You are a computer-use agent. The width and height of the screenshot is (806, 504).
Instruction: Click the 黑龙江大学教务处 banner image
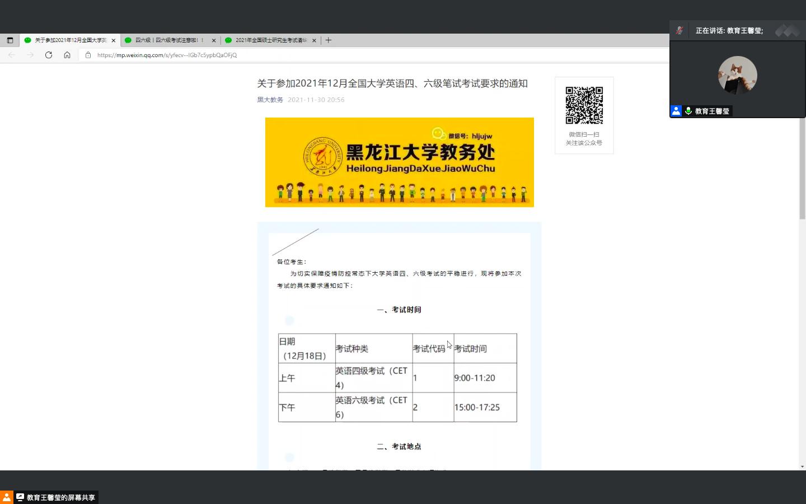(x=399, y=162)
